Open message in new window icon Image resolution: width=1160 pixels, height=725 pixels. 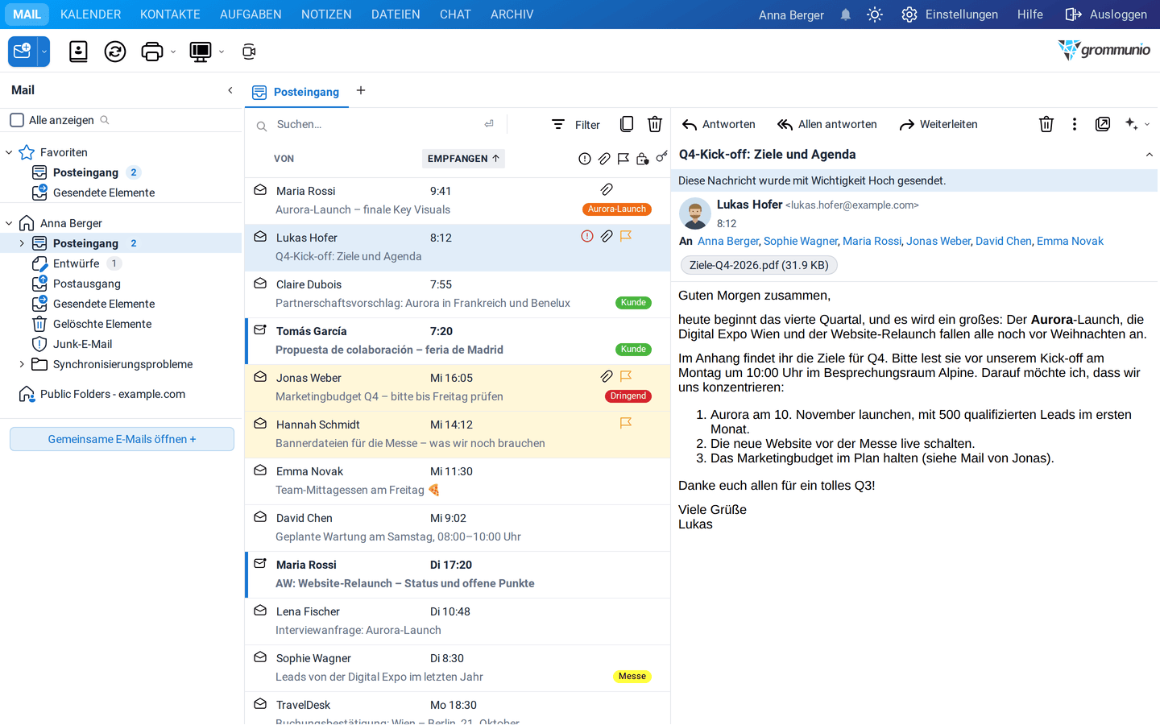pos(1103,124)
